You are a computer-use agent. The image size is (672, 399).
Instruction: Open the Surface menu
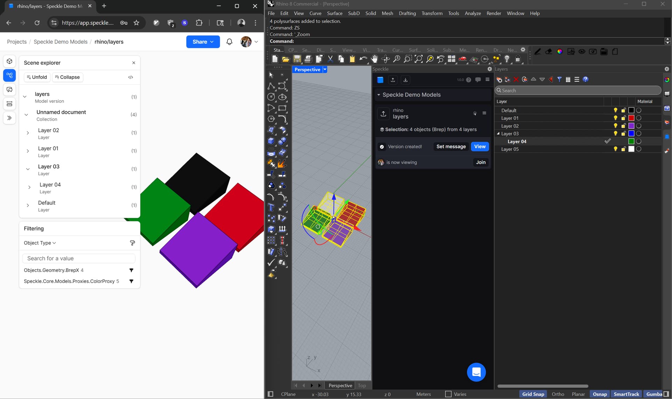coord(335,13)
